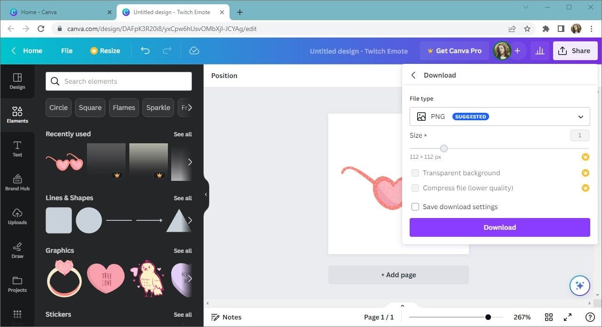Click the cloud save status icon
The height and width of the screenshot is (327, 602).
(194, 51)
